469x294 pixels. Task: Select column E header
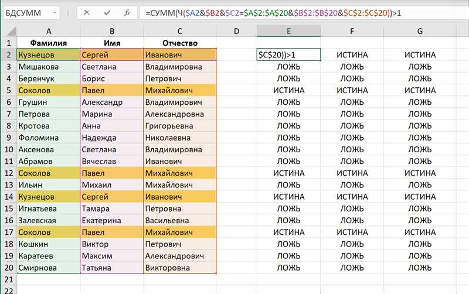point(288,31)
